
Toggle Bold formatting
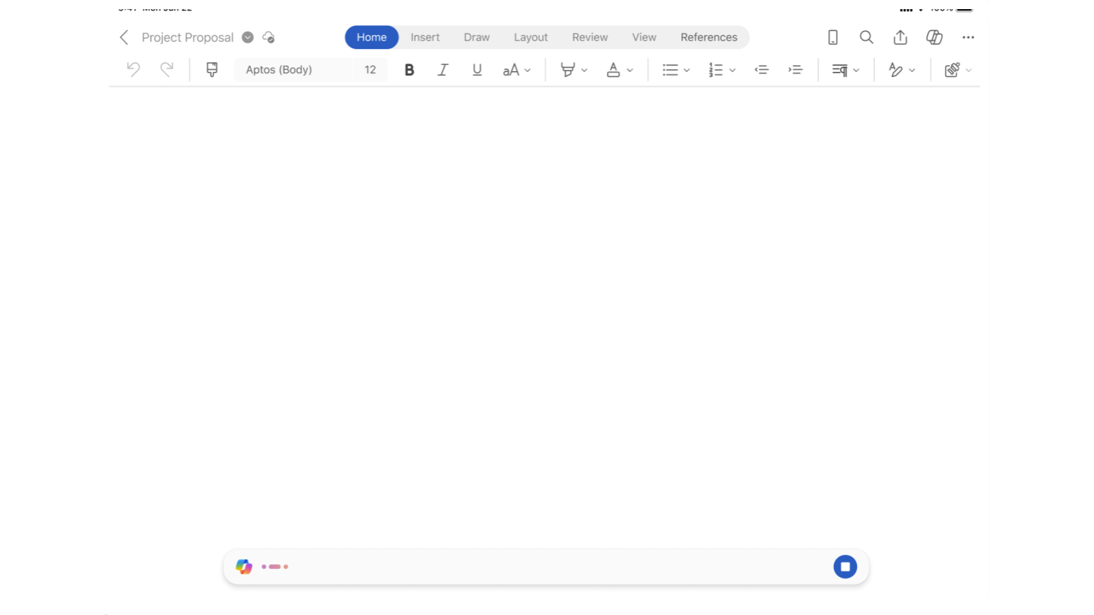point(409,69)
